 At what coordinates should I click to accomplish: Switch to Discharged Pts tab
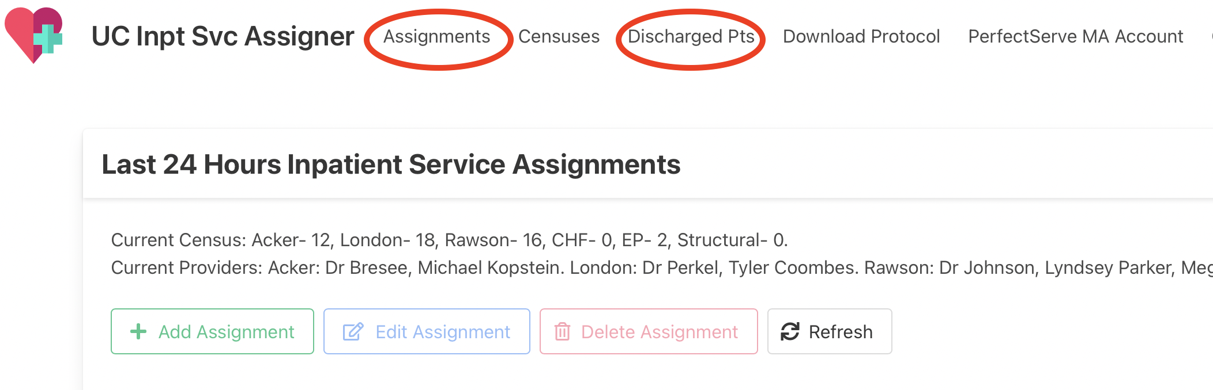691,37
